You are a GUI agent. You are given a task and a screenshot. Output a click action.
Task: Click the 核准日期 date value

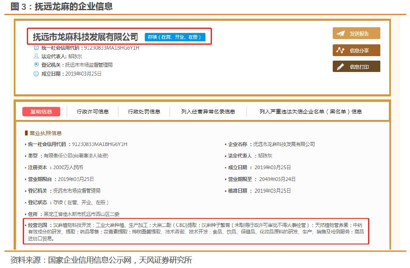(x=273, y=191)
